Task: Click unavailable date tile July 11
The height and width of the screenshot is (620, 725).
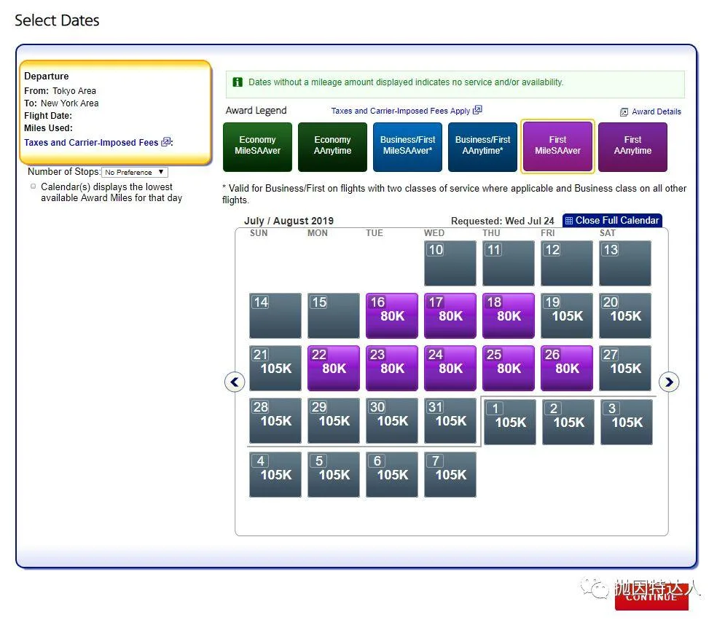Action: tap(508, 263)
